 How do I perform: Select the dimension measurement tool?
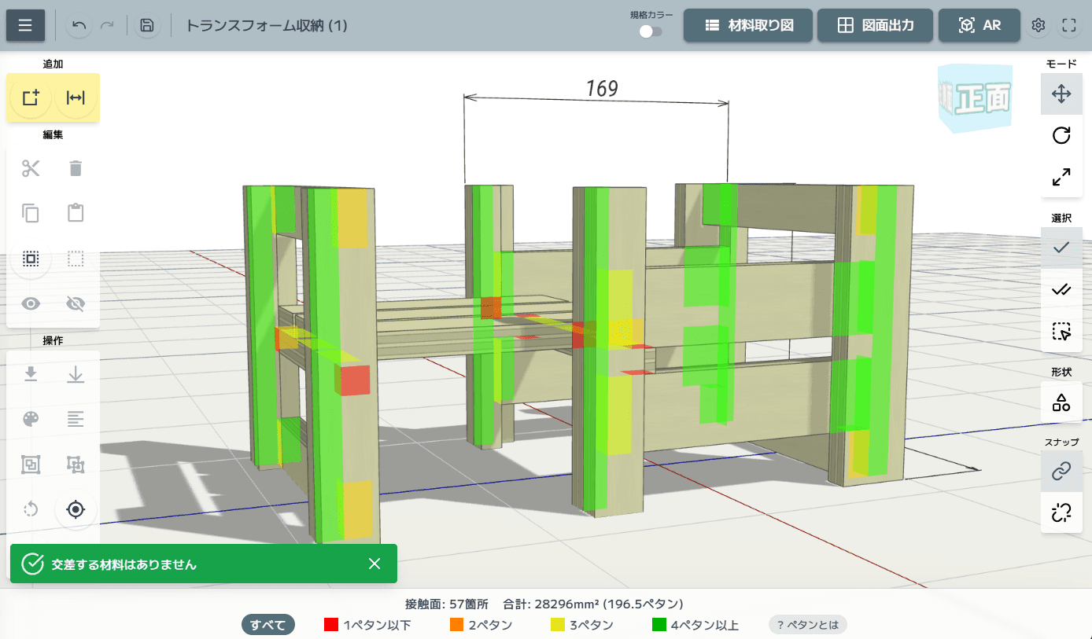point(75,97)
